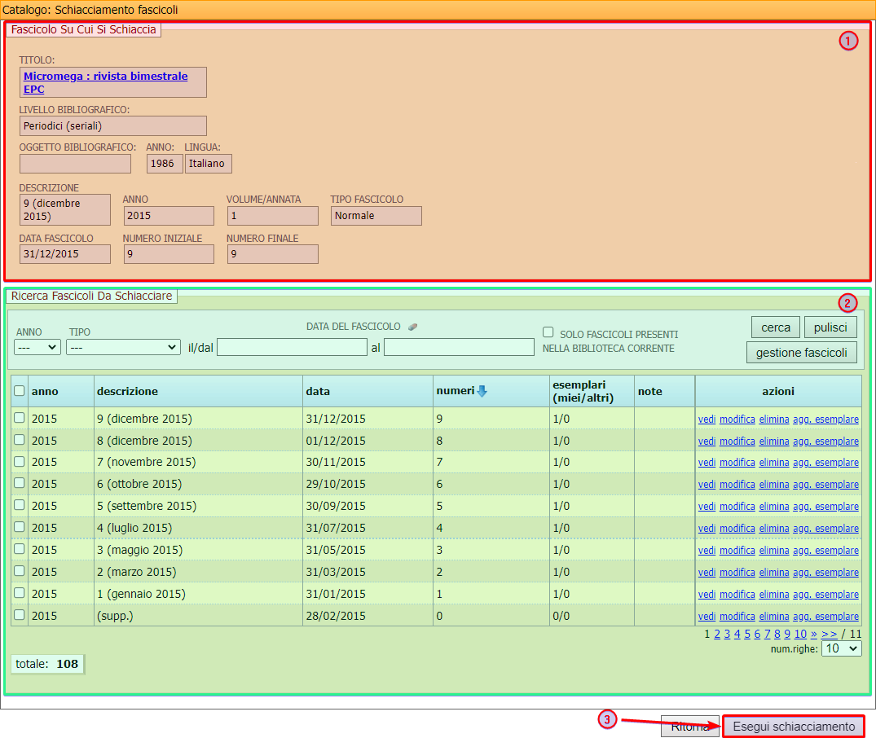Open the Micromega : rivista bimestrale title link
Image resolution: width=876 pixels, height=738 pixels.
[x=105, y=76]
